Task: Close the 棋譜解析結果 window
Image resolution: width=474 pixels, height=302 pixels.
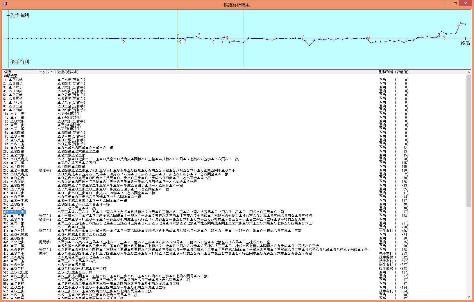Action: pyautogui.click(x=467, y=4)
